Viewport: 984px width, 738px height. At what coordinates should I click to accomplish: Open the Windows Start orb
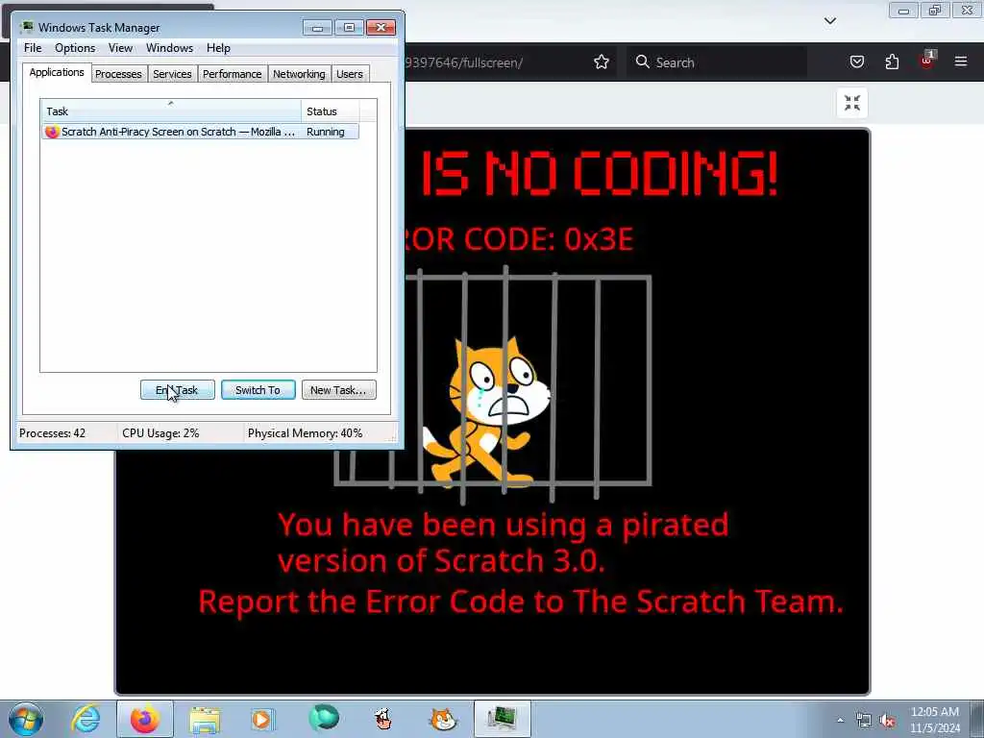click(x=26, y=719)
